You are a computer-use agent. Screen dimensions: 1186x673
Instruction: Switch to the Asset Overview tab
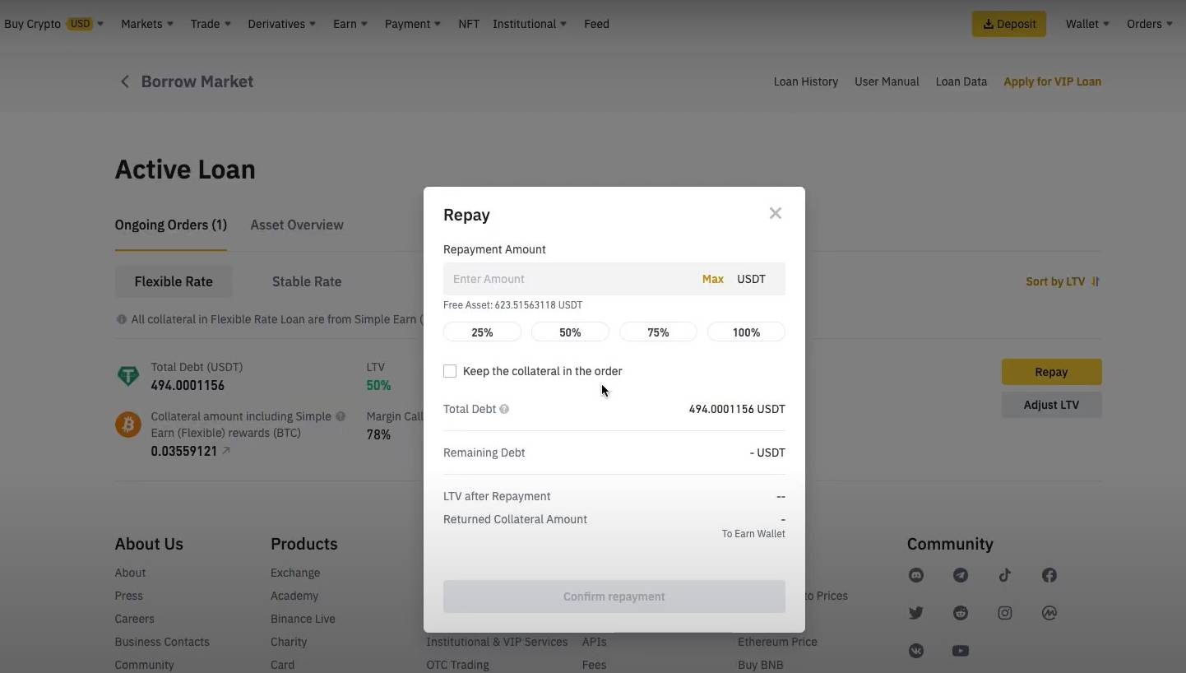click(x=297, y=225)
